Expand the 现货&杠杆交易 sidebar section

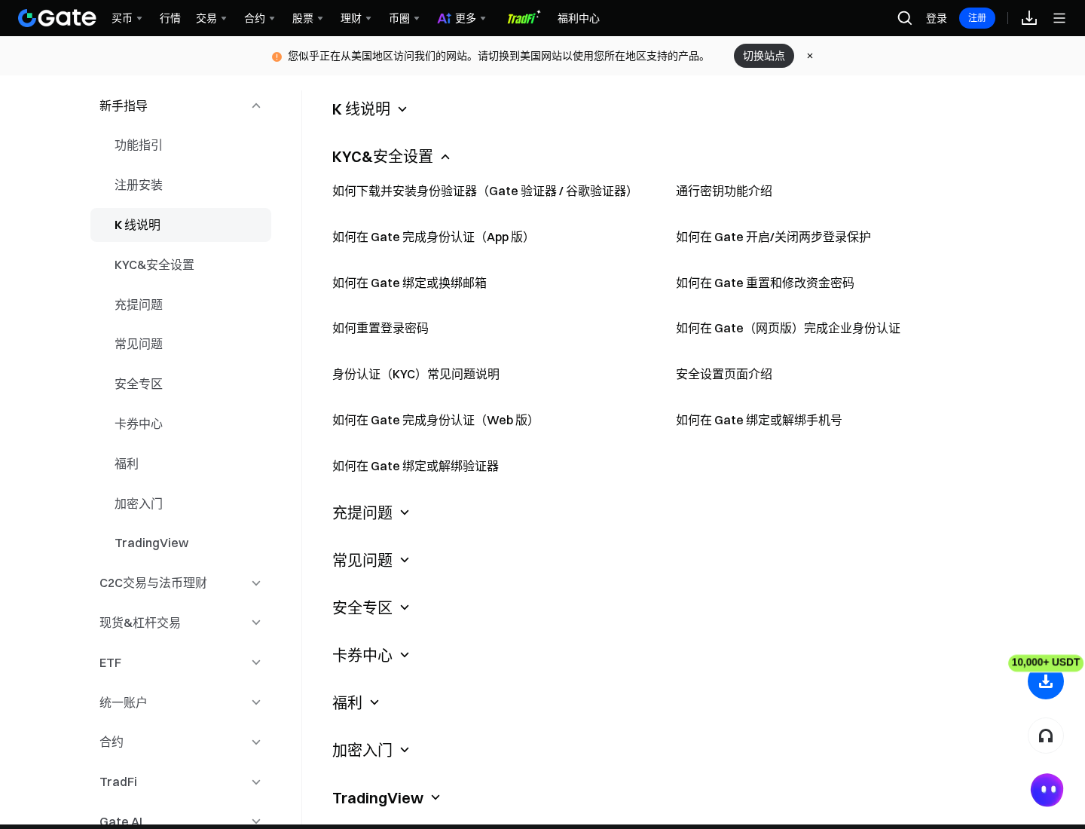[x=181, y=623]
